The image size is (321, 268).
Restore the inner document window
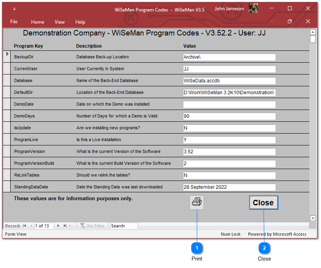point(289,21)
